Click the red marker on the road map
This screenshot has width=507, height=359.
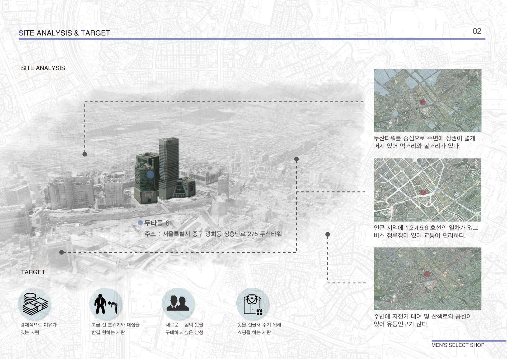point(423,192)
